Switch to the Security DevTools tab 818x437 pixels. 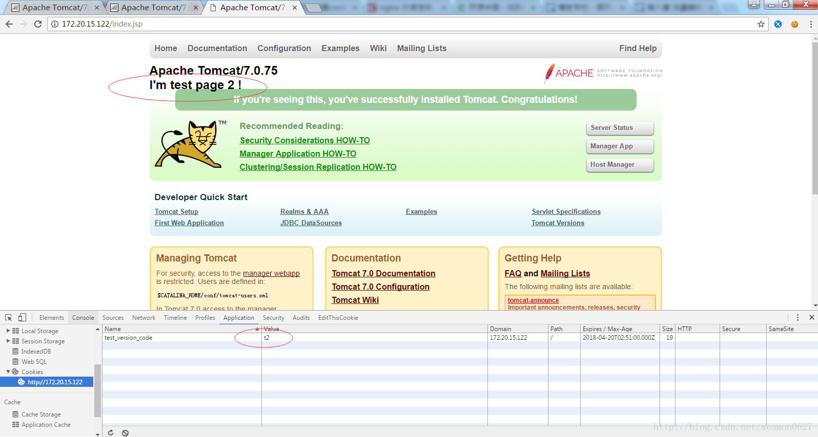click(x=273, y=318)
